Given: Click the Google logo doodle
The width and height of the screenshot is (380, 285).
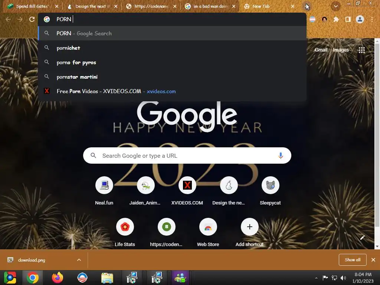Looking at the screenshot, I should click(x=187, y=117).
